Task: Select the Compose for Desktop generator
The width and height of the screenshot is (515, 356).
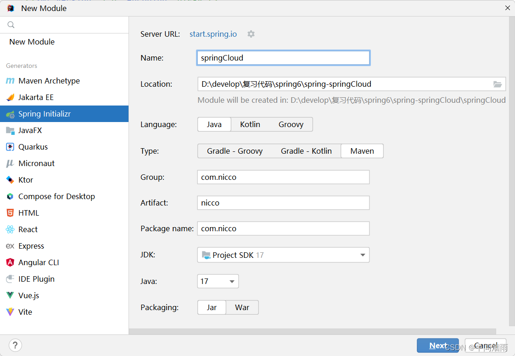Action: click(x=56, y=196)
